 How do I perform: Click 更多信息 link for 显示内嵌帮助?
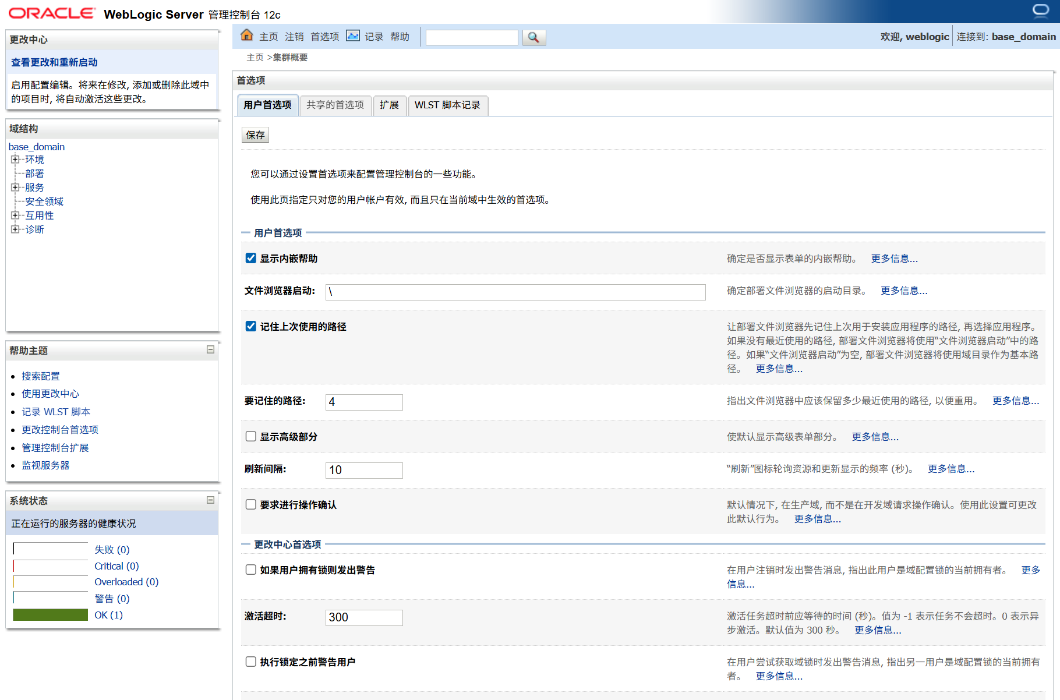(x=894, y=259)
